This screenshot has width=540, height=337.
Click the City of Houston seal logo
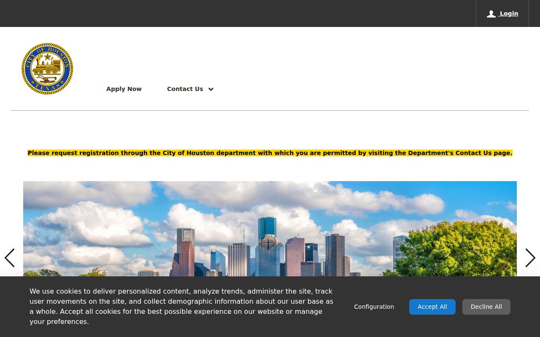[x=47, y=69]
